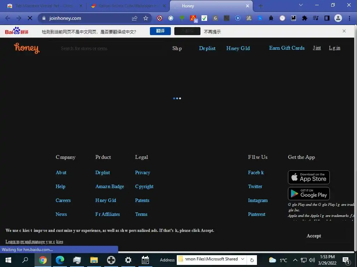This screenshot has width=357, height=267.
Task: Toggle the browser side panel
Action: coord(327,18)
